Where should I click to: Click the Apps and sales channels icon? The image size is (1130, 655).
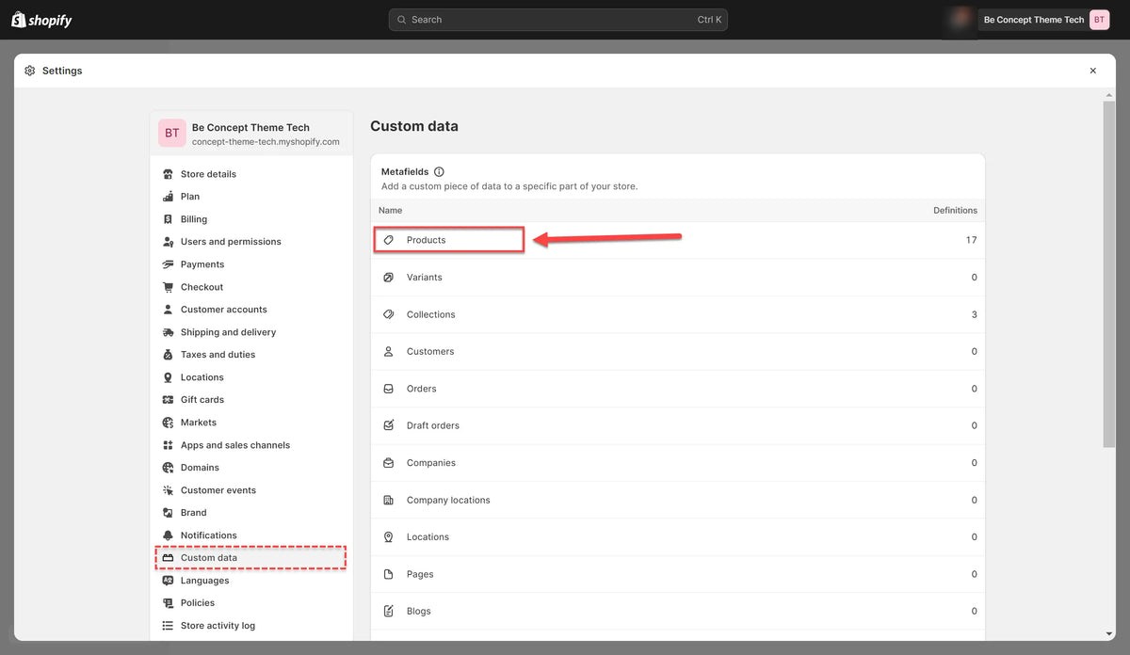click(168, 445)
